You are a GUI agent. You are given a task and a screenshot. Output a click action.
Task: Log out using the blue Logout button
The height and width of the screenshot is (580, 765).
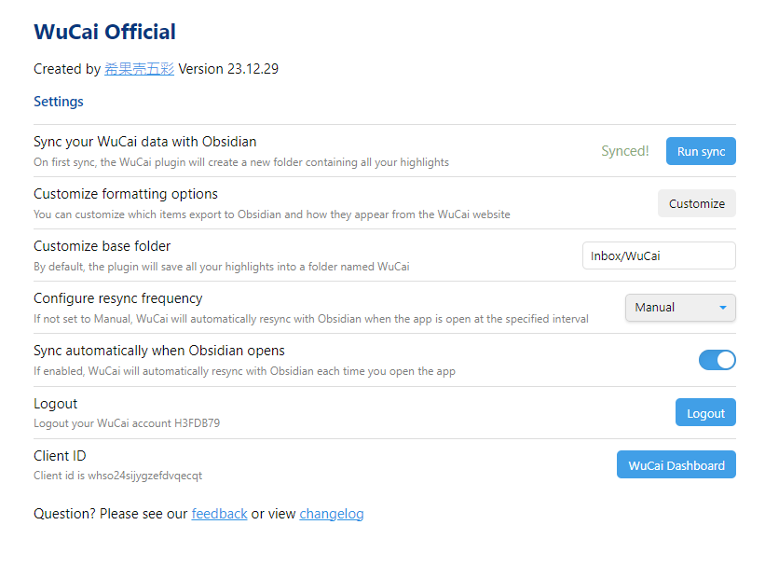tap(705, 412)
